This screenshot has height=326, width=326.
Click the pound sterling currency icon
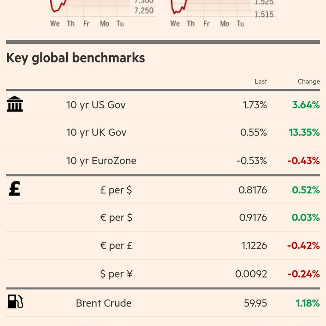pyautogui.click(x=14, y=189)
